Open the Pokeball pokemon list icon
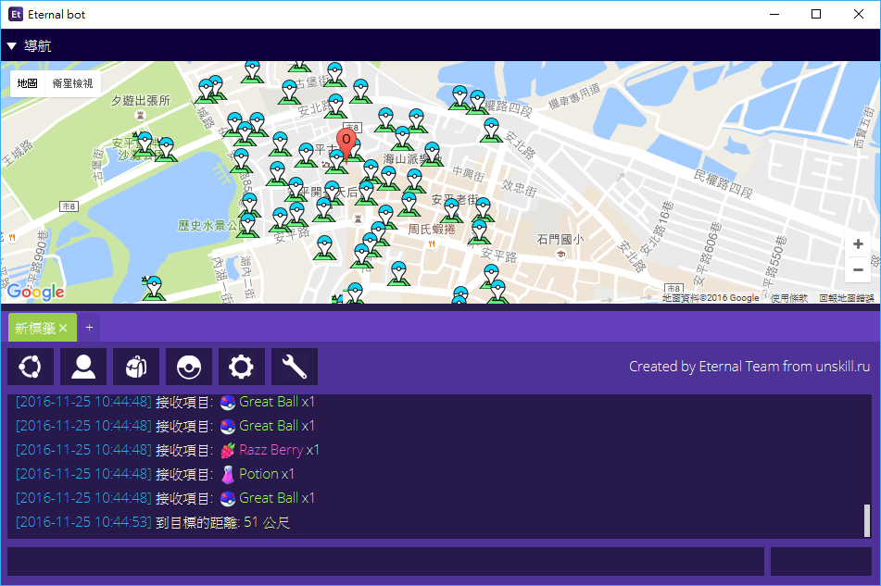This screenshot has height=586, width=881. [189, 367]
